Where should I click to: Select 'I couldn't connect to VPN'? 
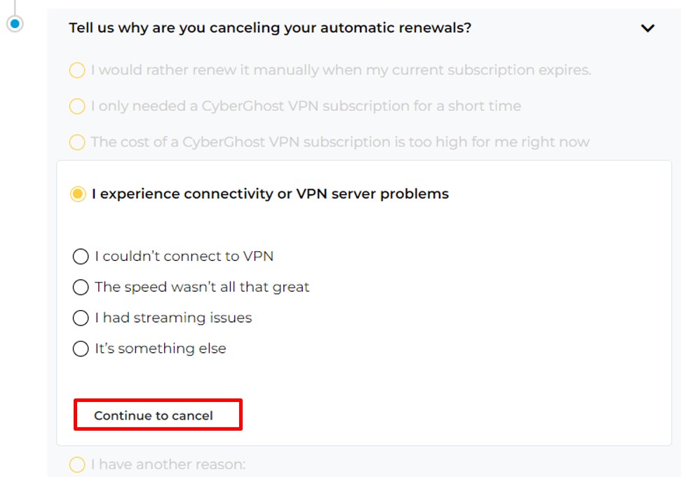pyautogui.click(x=81, y=257)
